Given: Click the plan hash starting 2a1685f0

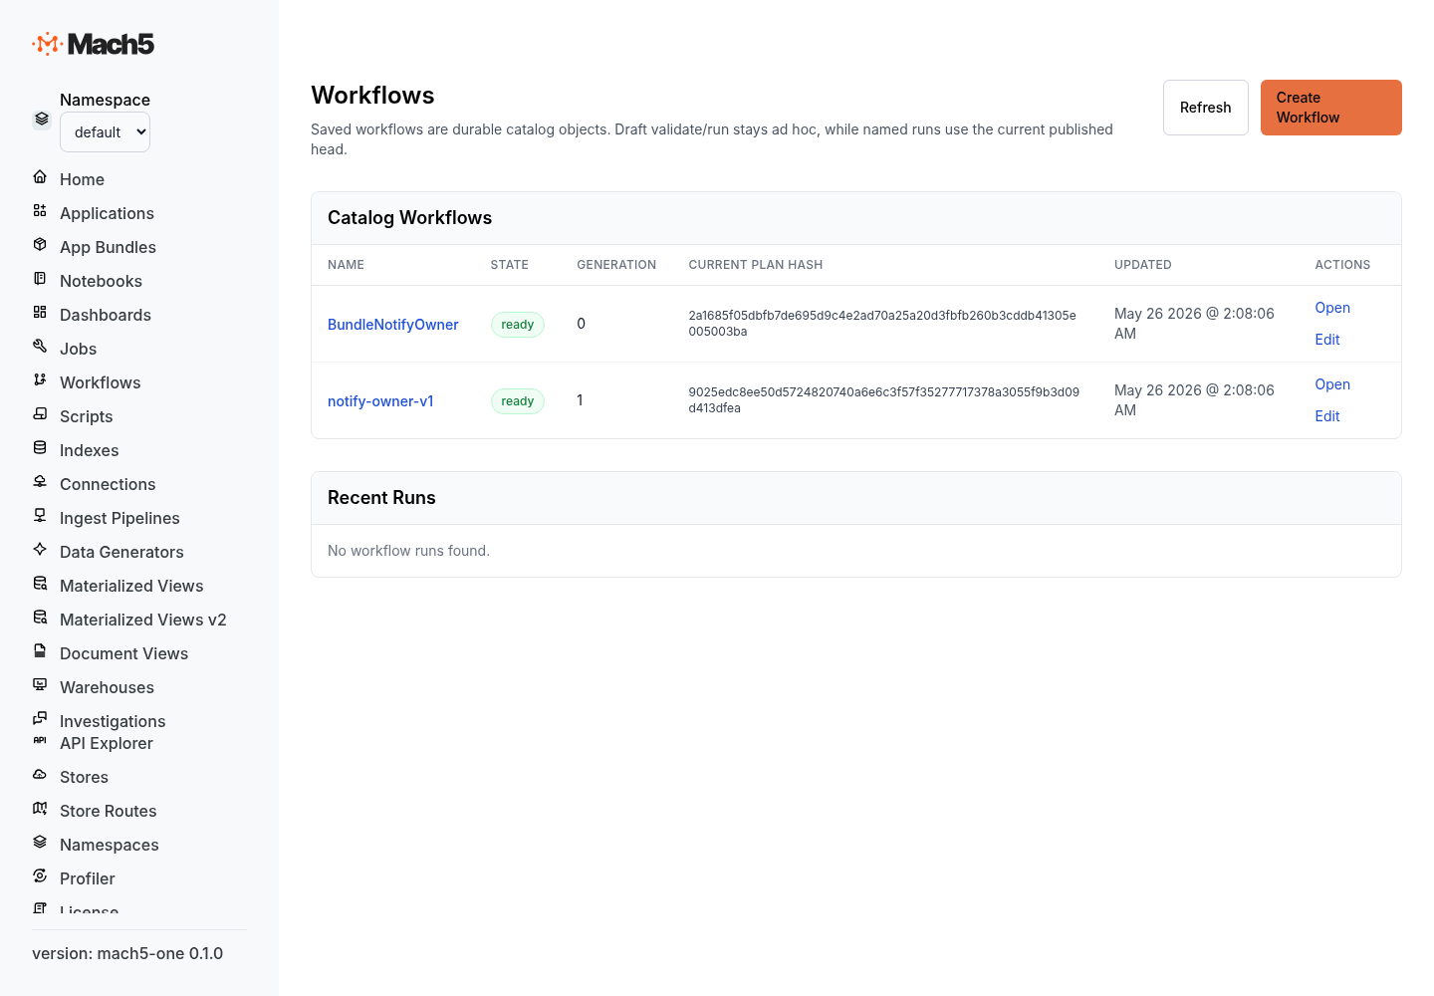Looking at the screenshot, I should coord(882,324).
